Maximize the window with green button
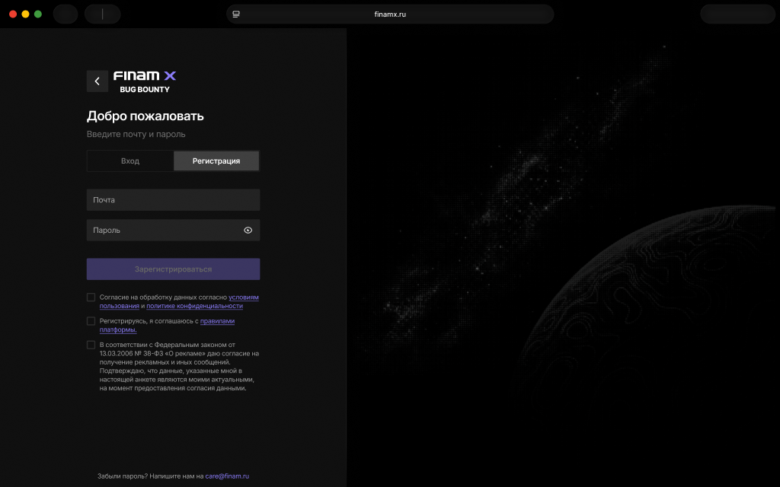 [x=38, y=14]
